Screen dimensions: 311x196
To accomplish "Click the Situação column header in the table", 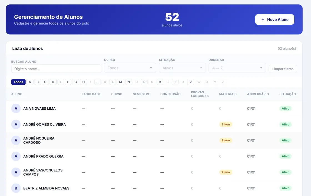I will click(x=288, y=94).
